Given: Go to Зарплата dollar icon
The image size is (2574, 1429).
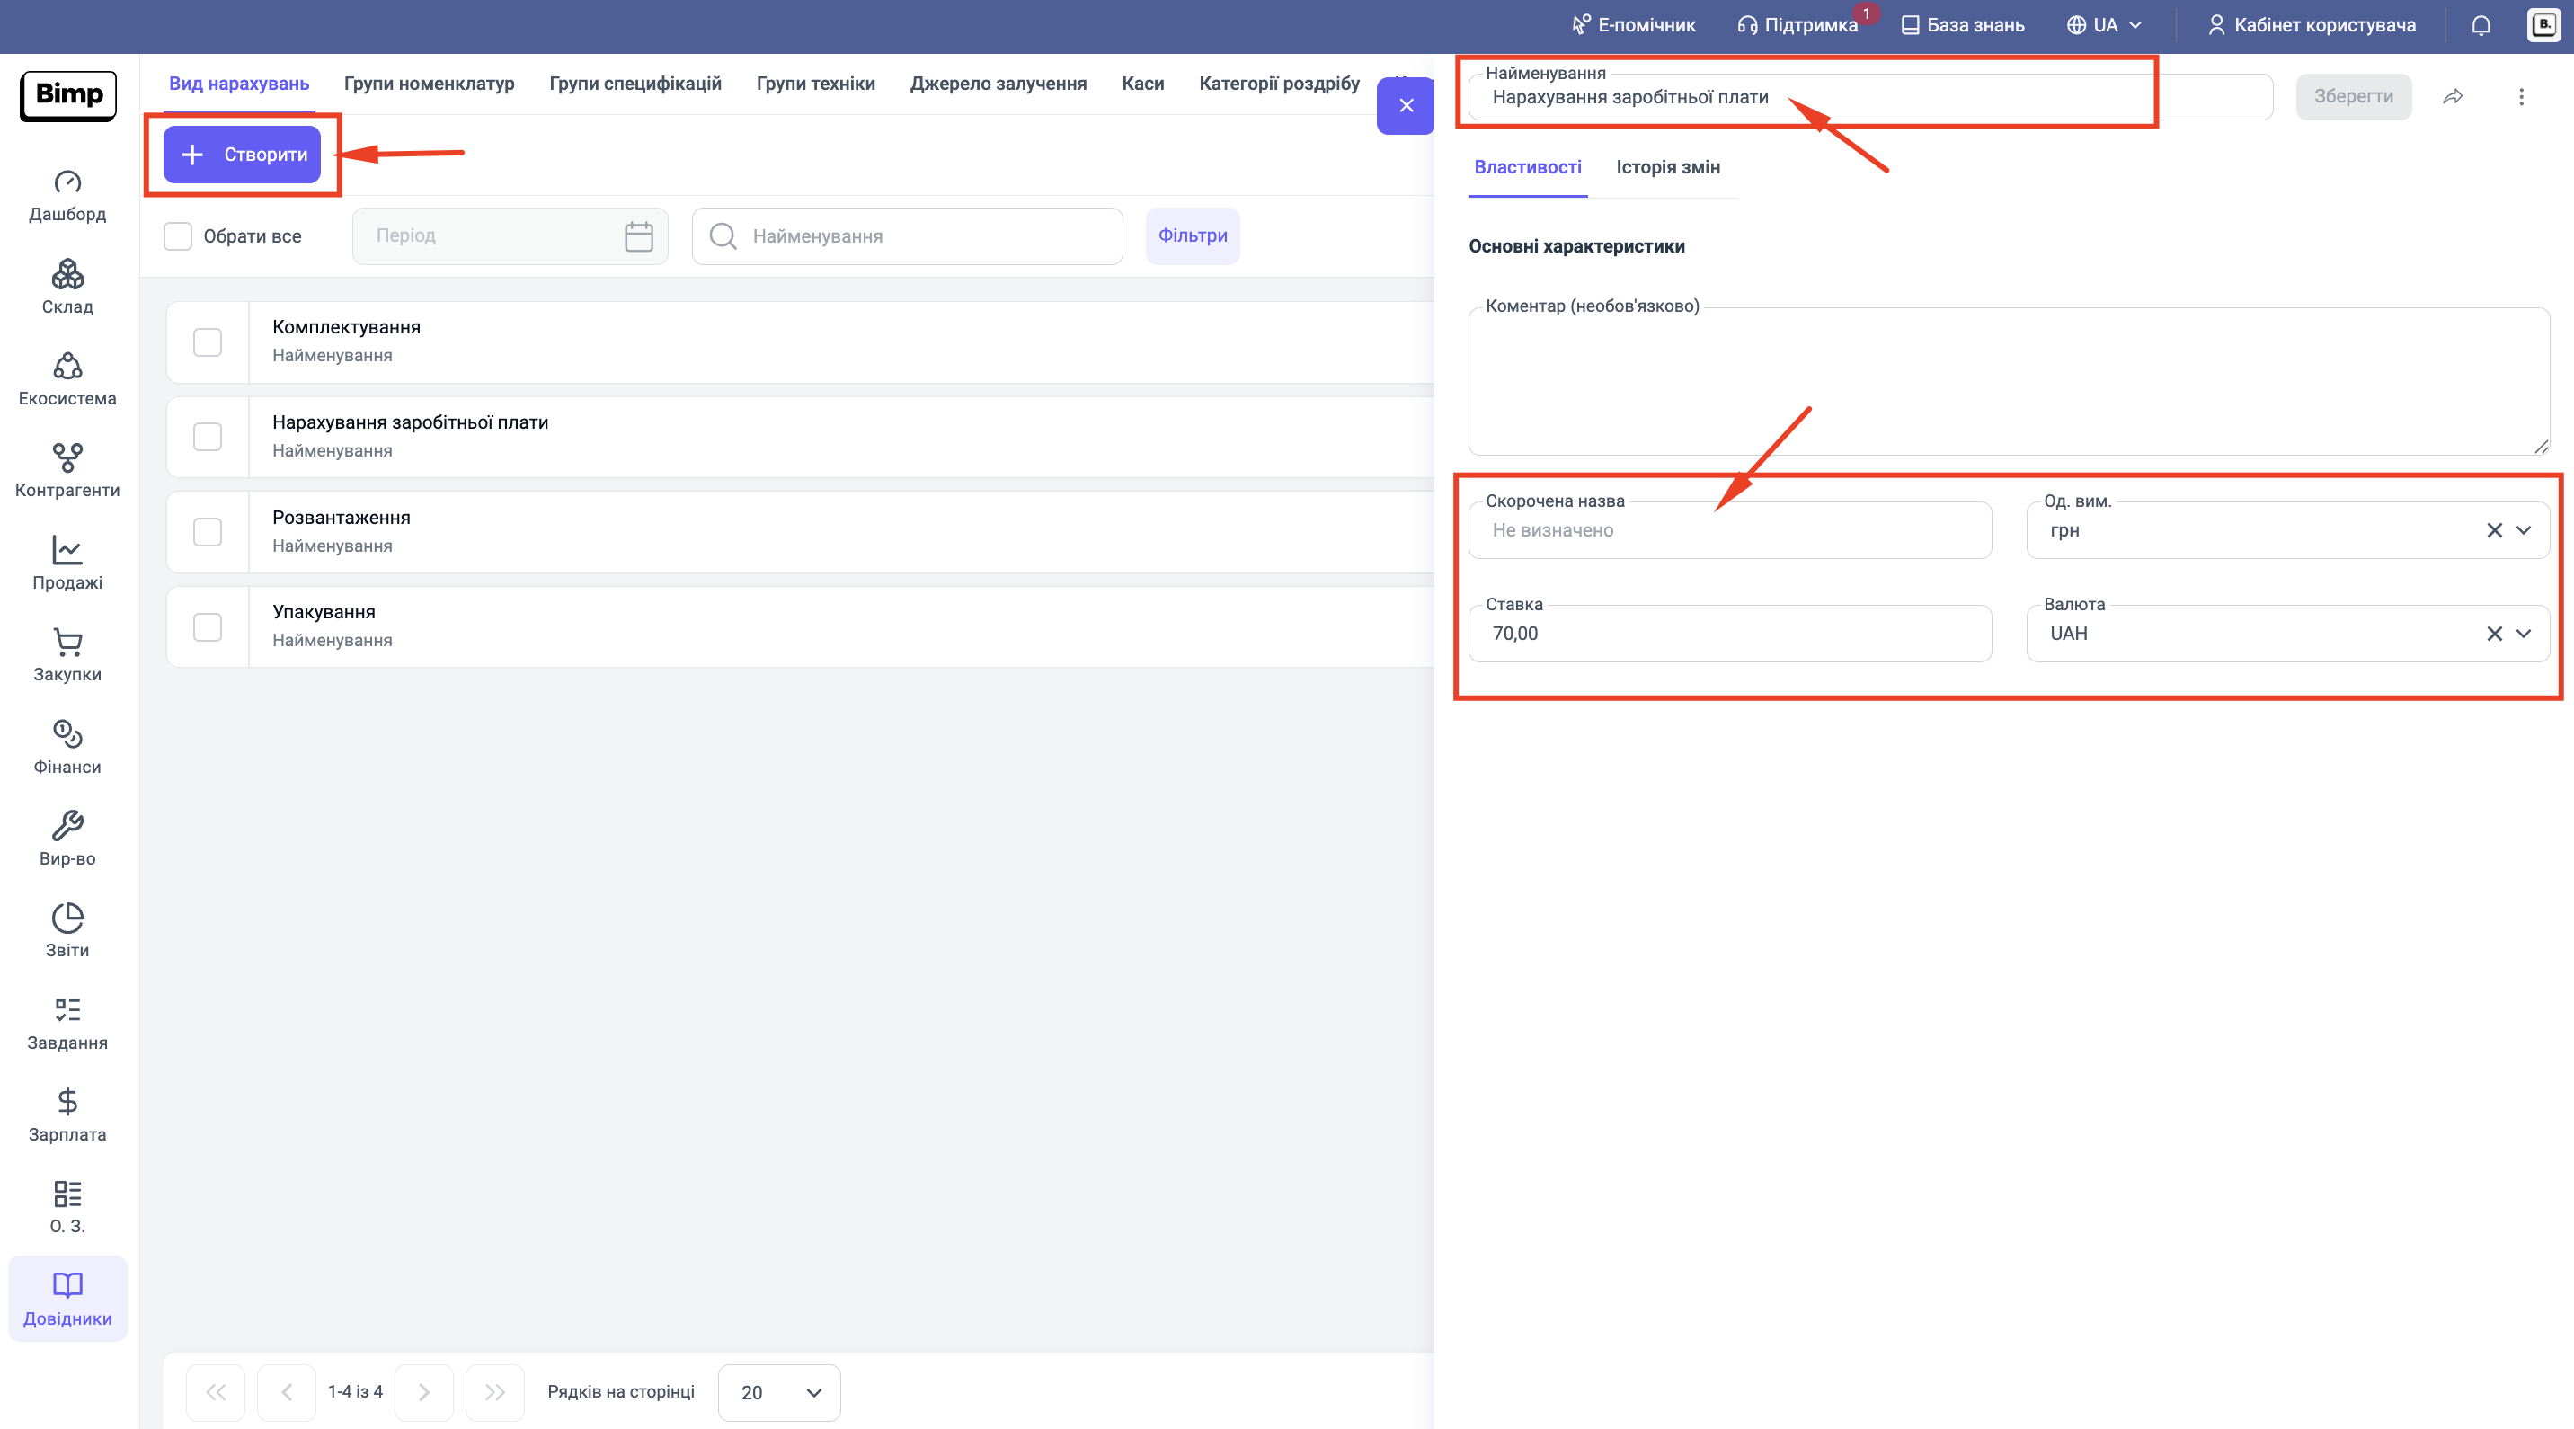Looking at the screenshot, I should click(67, 1101).
